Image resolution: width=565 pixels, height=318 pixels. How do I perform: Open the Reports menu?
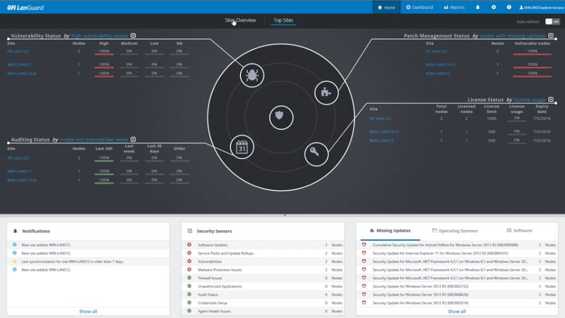tap(454, 7)
